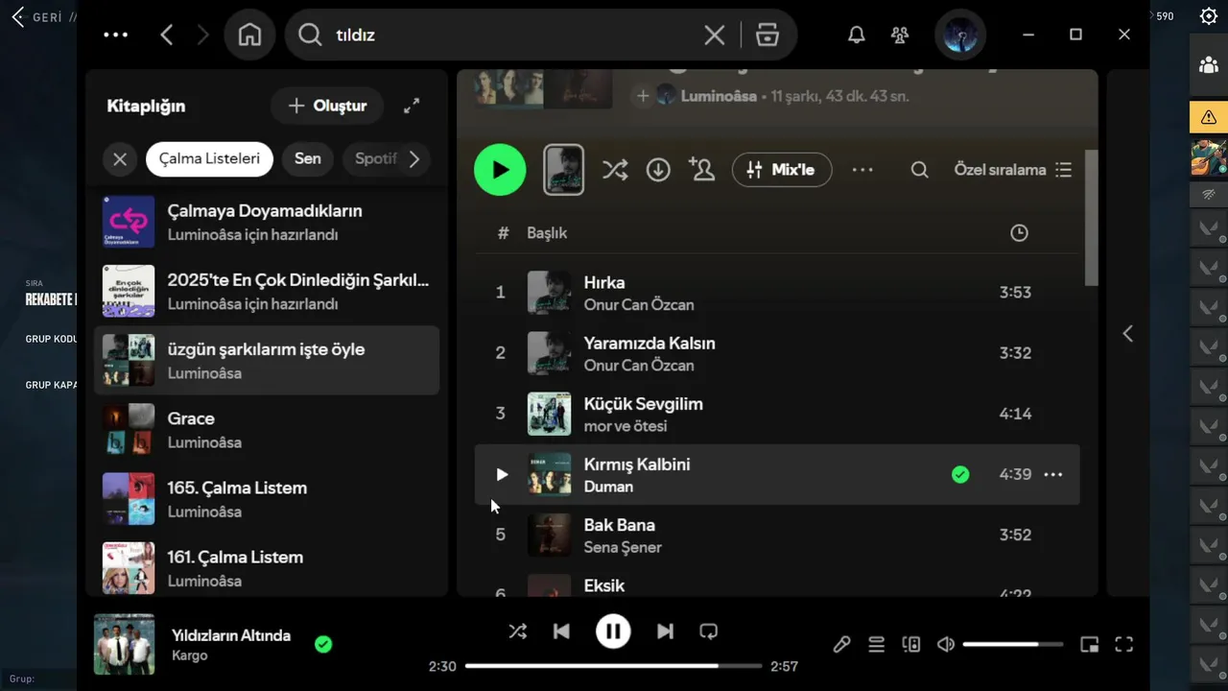Open the Sena Şener artist link
The image size is (1228, 691).
click(623, 547)
